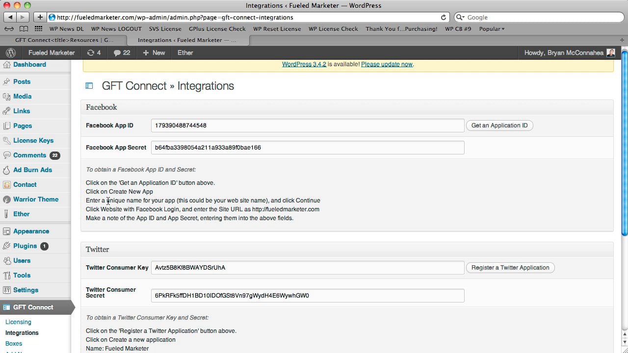Open the WP News LOGOUT bookmark

point(116,29)
